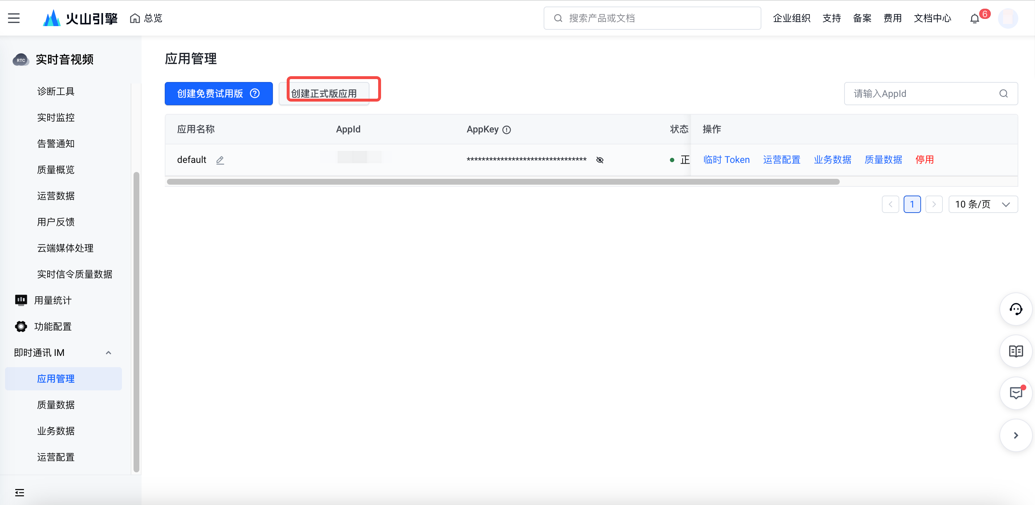Click the feedback message icon
1035x505 pixels.
(1016, 393)
